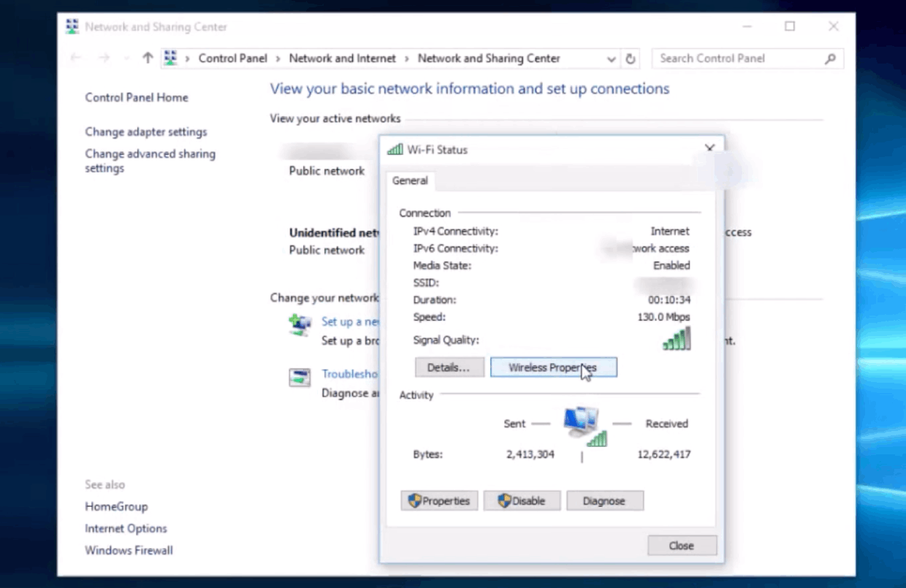Click the Activity network computers icon
This screenshot has height=588, width=906.
(x=585, y=426)
